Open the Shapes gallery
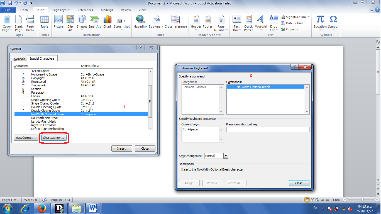 (82, 23)
